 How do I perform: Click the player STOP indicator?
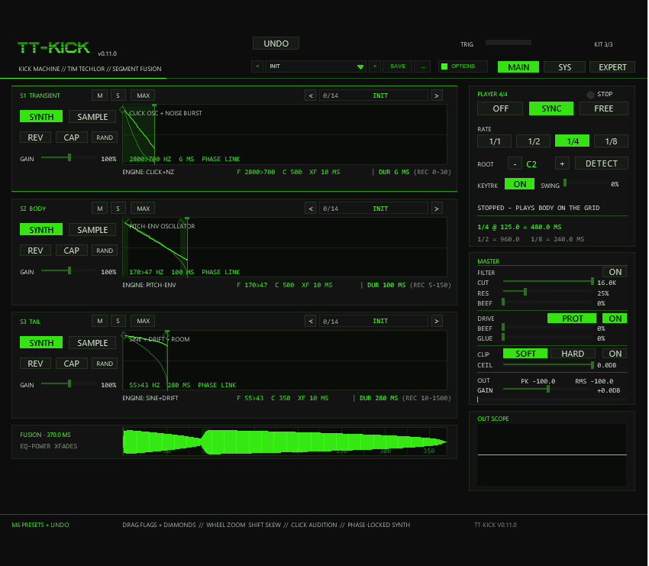pyautogui.click(x=591, y=95)
